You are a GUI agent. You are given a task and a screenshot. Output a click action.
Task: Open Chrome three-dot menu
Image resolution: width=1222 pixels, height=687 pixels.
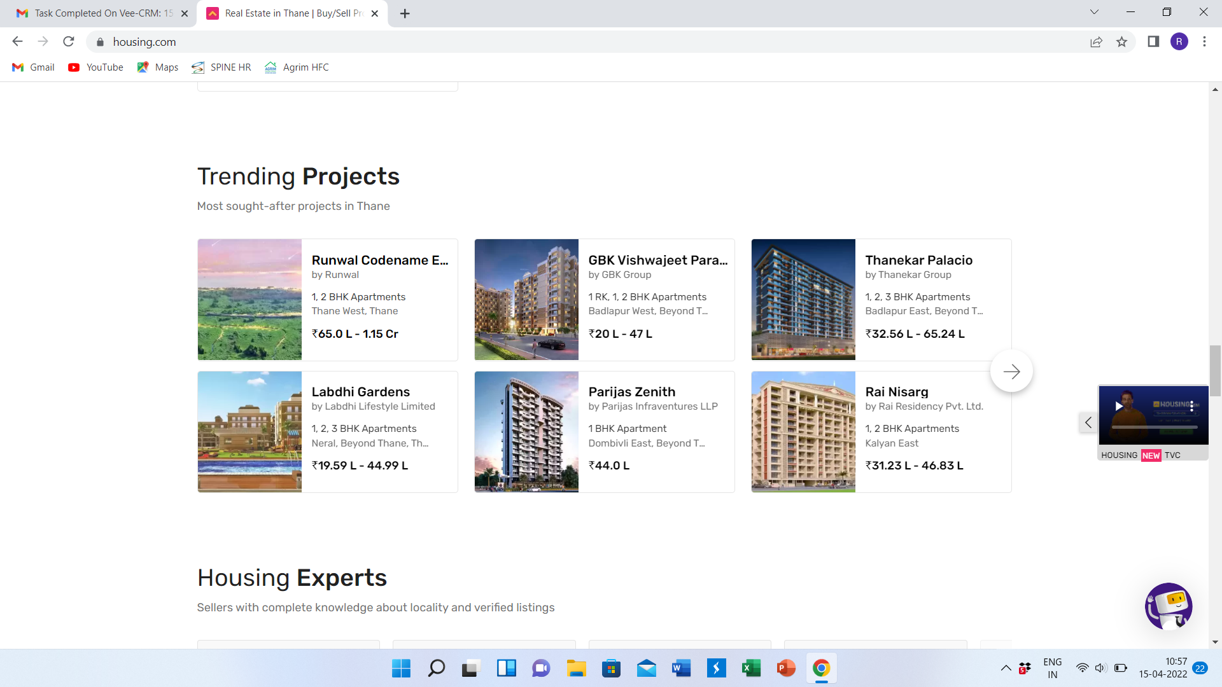[x=1204, y=41]
